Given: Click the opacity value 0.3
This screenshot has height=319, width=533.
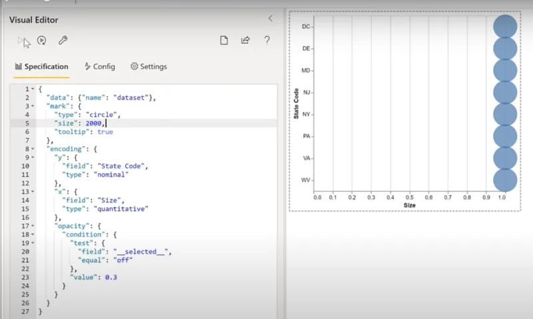Looking at the screenshot, I should [111, 277].
